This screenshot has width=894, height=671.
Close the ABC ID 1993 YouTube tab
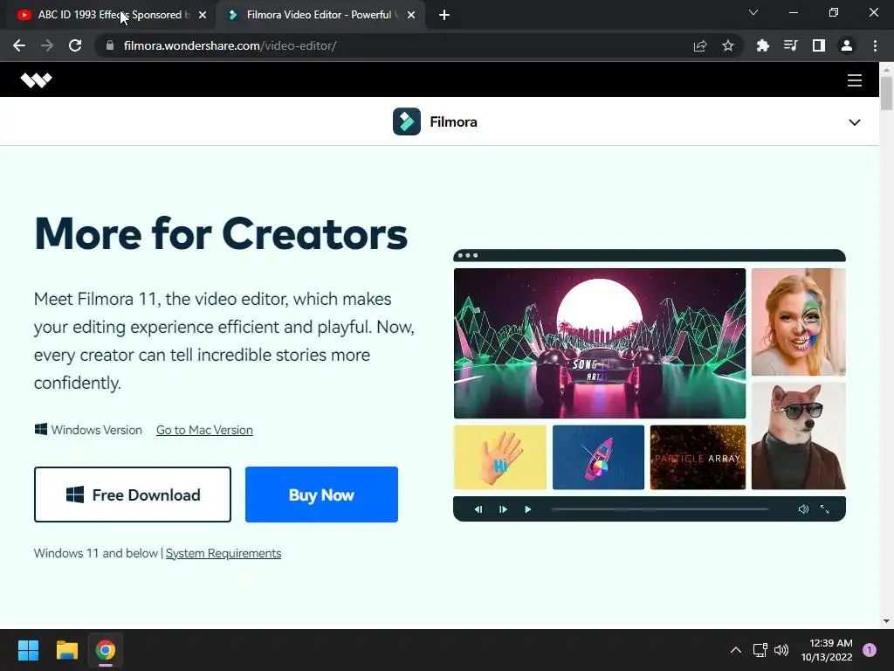(202, 15)
